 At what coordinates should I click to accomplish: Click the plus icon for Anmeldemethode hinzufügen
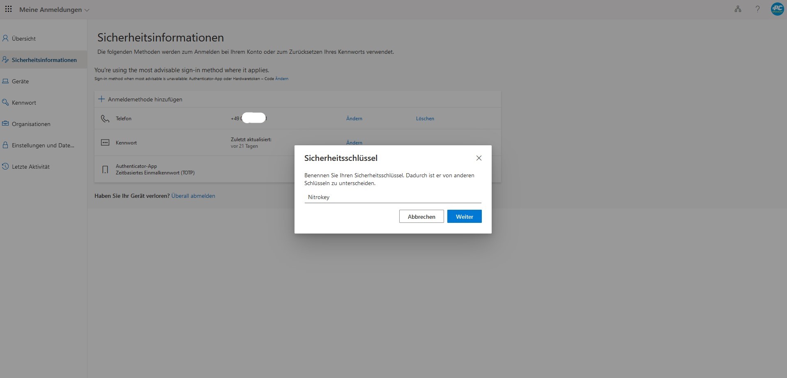pyautogui.click(x=101, y=99)
